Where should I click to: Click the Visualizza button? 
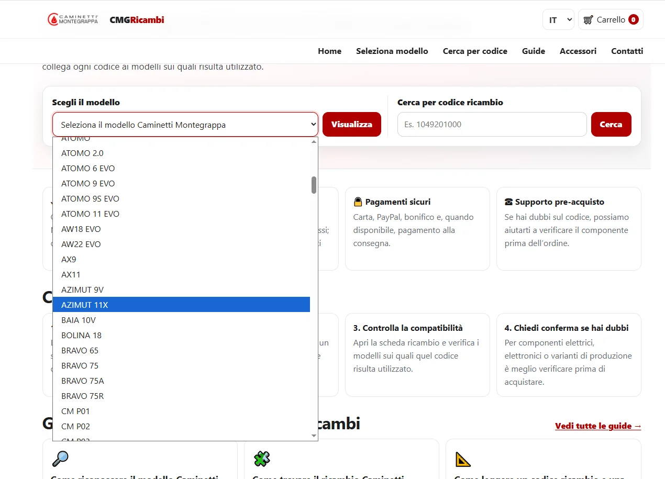pyautogui.click(x=352, y=125)
